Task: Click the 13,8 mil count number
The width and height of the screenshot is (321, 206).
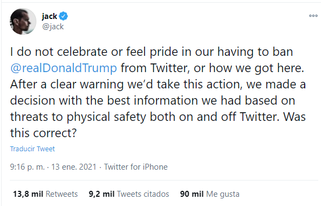Action: pos(28,194)
